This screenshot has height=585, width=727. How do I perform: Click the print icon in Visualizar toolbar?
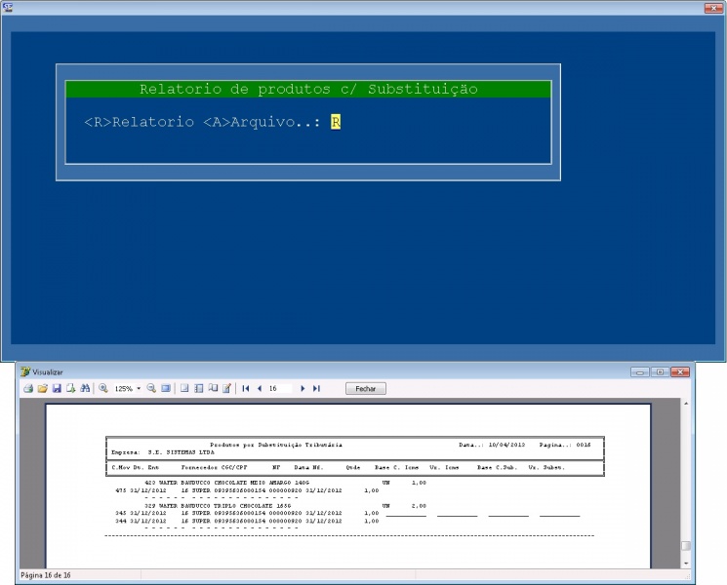[x=28, y=388]
